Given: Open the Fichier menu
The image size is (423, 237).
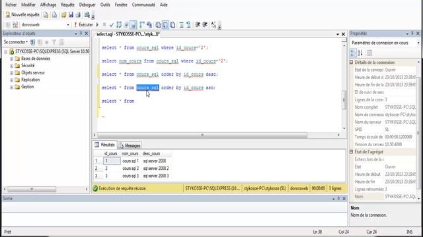Looking at the screenshot, I should (11, 5).
